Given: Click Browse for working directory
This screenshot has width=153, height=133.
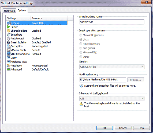Looking at the screenshot, I should coord(136,80).
